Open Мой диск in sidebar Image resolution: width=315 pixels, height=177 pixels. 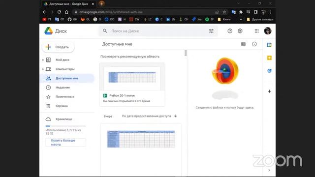pos(63,60)
